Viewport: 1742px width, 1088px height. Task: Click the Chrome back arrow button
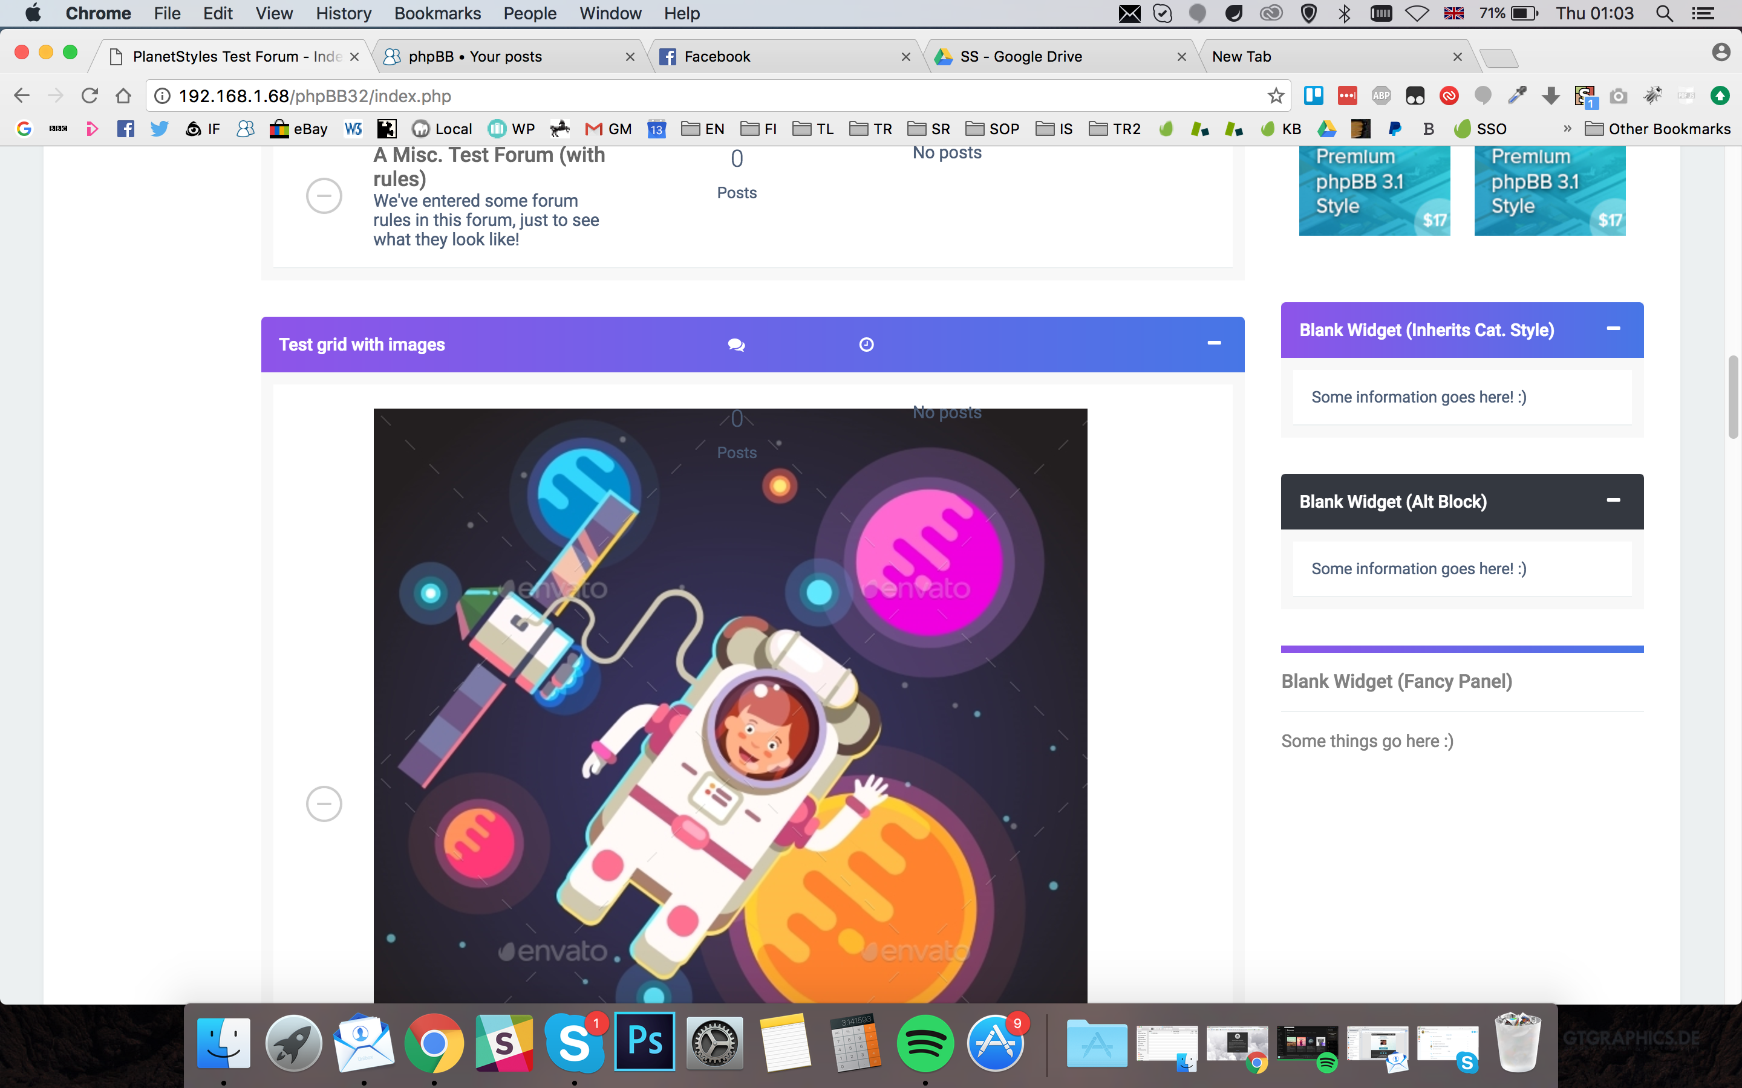[x=22, y=96]
